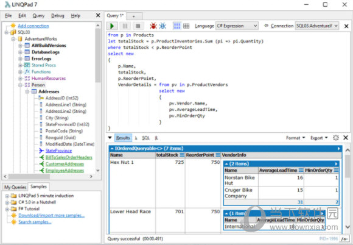Expand the DatabaseLogs table
This screenshot has width=353, height=245.
click(20, 52)
